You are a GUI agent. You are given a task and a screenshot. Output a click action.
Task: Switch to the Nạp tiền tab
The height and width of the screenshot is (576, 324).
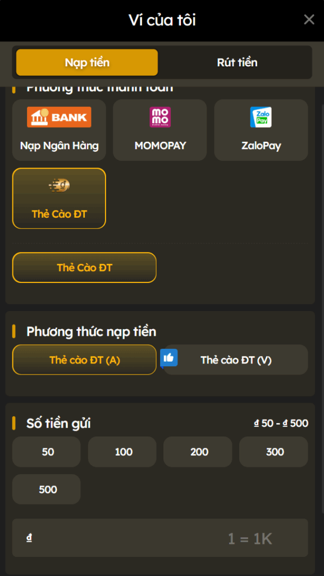[87, 62]
